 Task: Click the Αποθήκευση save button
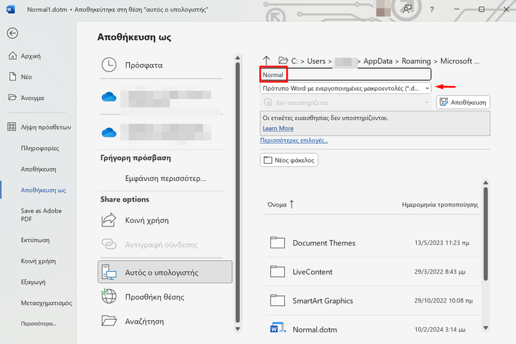463,103
